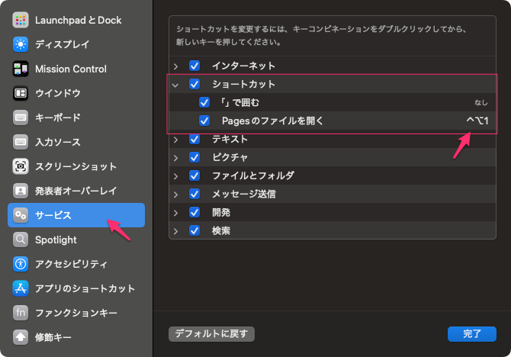Select the スクリーンショット icon
Viewport: 511px width, 357px height.
click(21, 166)
